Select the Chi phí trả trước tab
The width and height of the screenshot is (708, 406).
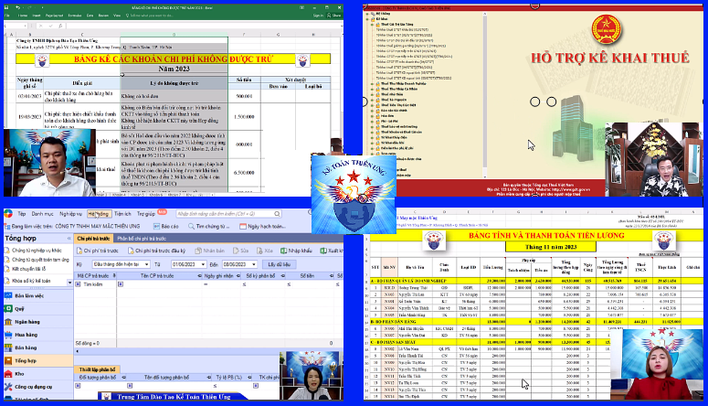tap(93, 239)
